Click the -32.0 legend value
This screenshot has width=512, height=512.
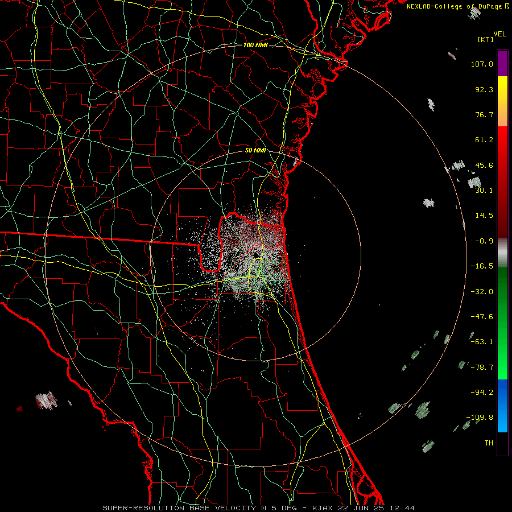pos(482,292)
